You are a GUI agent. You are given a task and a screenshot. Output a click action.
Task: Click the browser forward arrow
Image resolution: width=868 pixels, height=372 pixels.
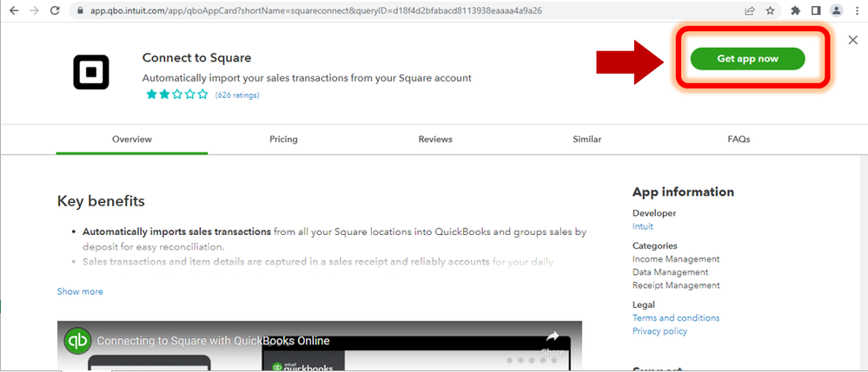(x=35, y=10)
